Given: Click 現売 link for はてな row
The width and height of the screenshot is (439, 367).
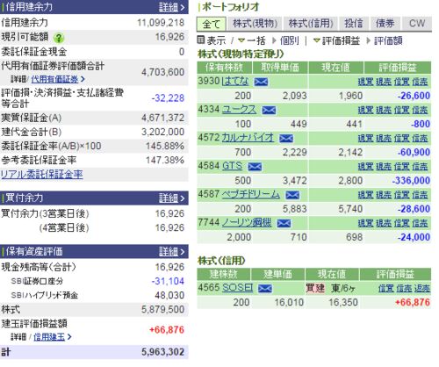Looking at the screenshot, I should point(384,82).
